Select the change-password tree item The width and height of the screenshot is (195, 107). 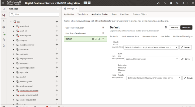pyautogui.click(x=27, y=45)
